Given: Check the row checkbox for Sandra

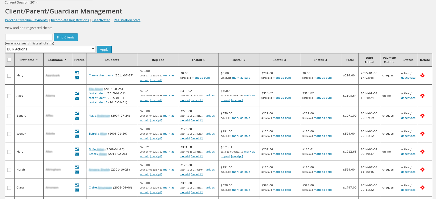Looking at the screenshot, I should click(9, 116).
